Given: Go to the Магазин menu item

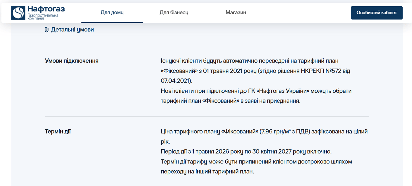Looking at the screenshot, I should (236, 13).
